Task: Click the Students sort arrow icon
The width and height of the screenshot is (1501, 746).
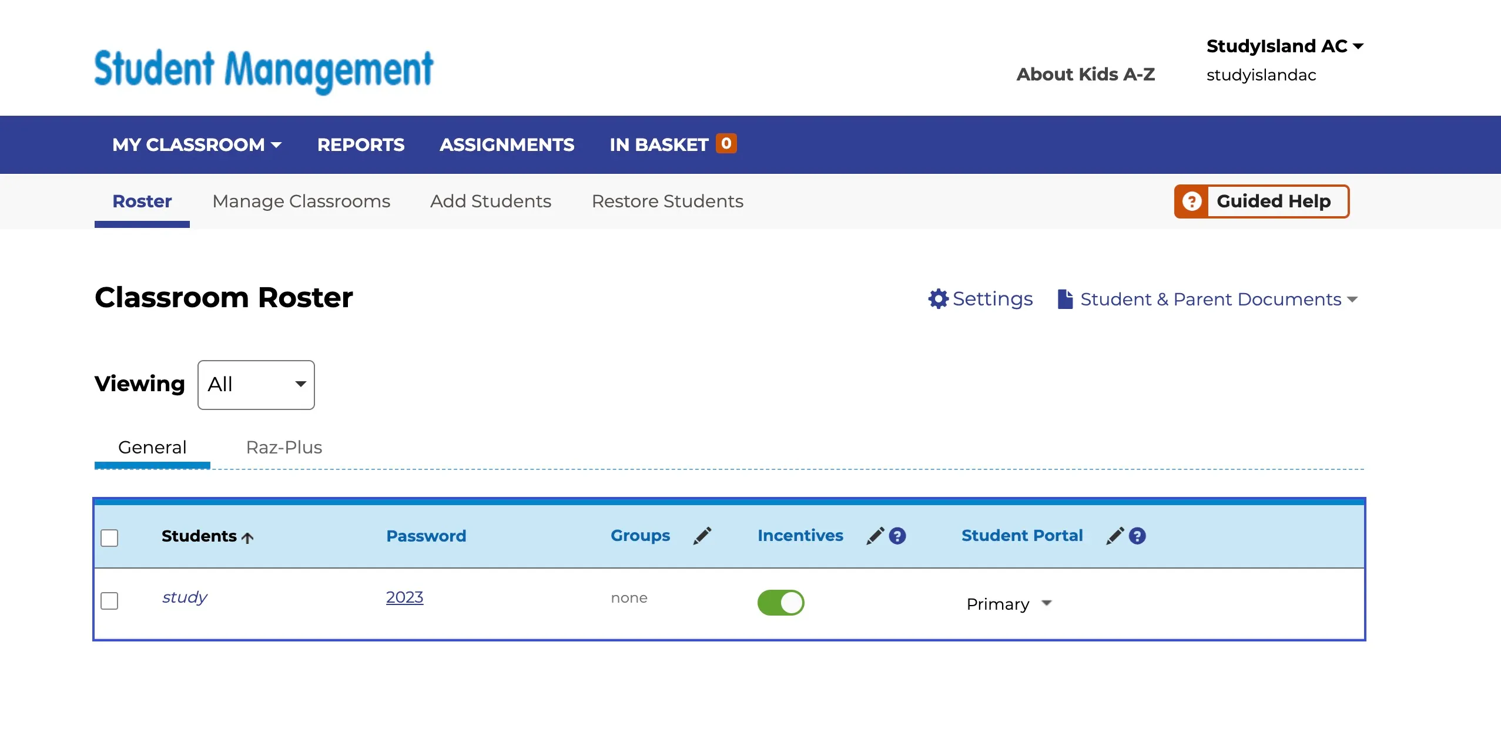Action: (247, 537)
